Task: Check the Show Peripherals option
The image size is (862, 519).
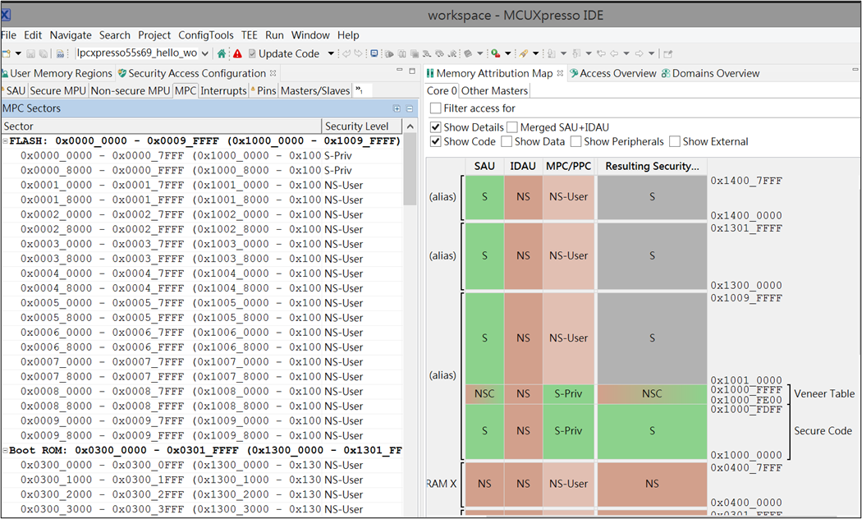Action: coord(576,141)
